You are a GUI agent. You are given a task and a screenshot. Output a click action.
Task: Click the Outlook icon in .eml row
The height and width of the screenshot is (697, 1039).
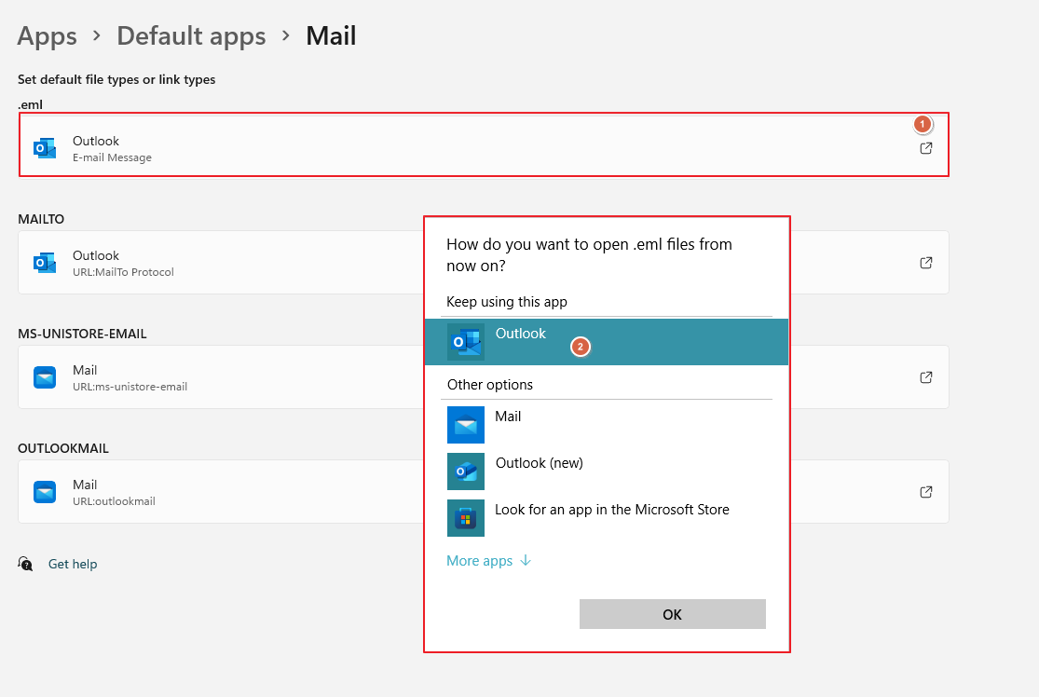pos(45,148)
